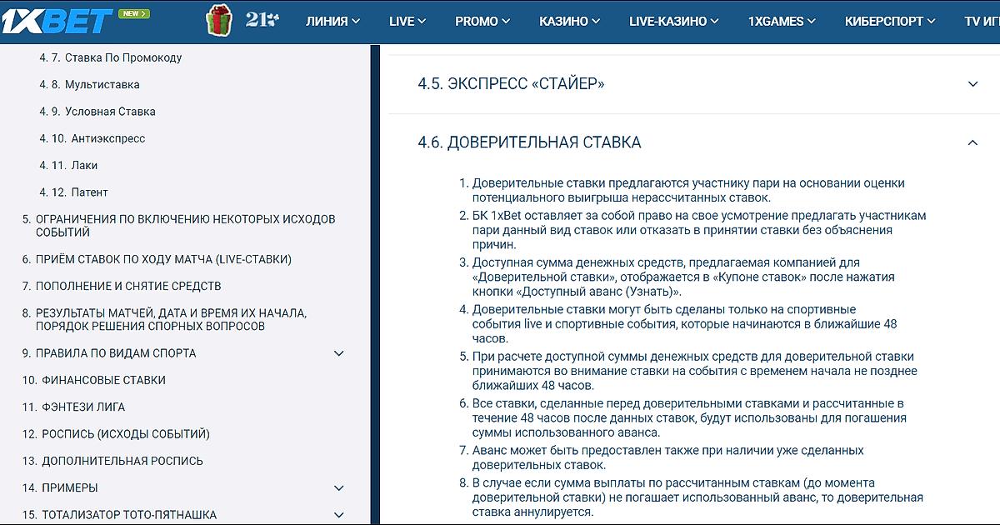Open section 12 РОСПИСЬ (ИСХОДЫ СОБЫТИЙ)
Screen dimensions: 1000x525
(x=117, y=434)
